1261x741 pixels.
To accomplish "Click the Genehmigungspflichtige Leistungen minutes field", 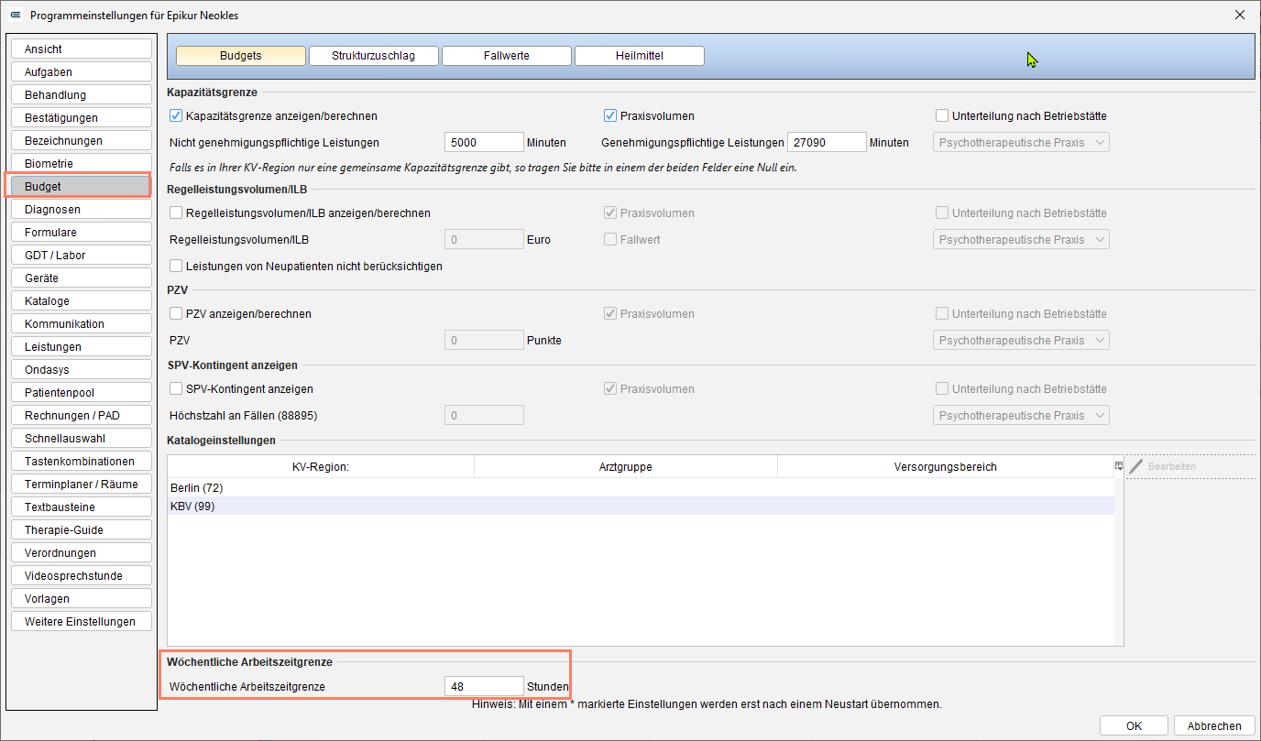I will [x=827, y=143].
